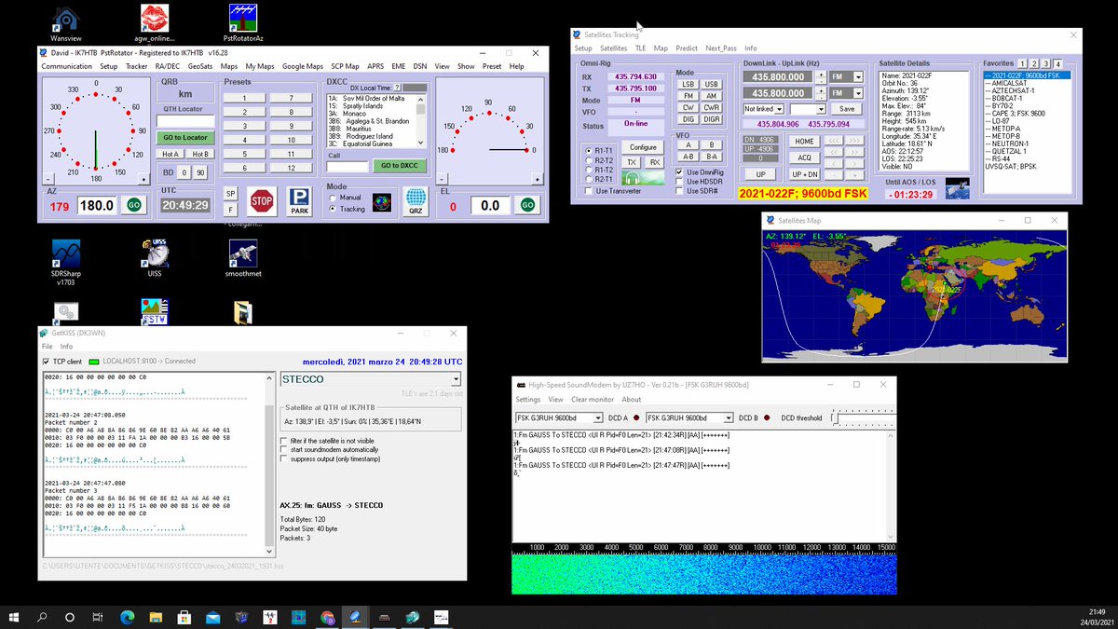Viewport: 1118px width, 629px height.
Task: Toggle TCP client checkbox in GetKISS
Action: [x=64, y=362]
